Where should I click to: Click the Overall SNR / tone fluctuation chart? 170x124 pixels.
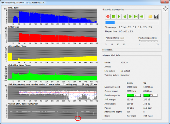point(52,112)
